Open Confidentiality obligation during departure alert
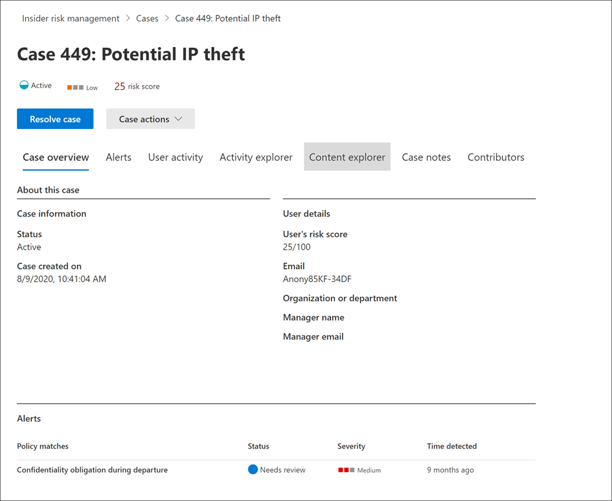Screen dimensions: 612x501 pos(92,470)
